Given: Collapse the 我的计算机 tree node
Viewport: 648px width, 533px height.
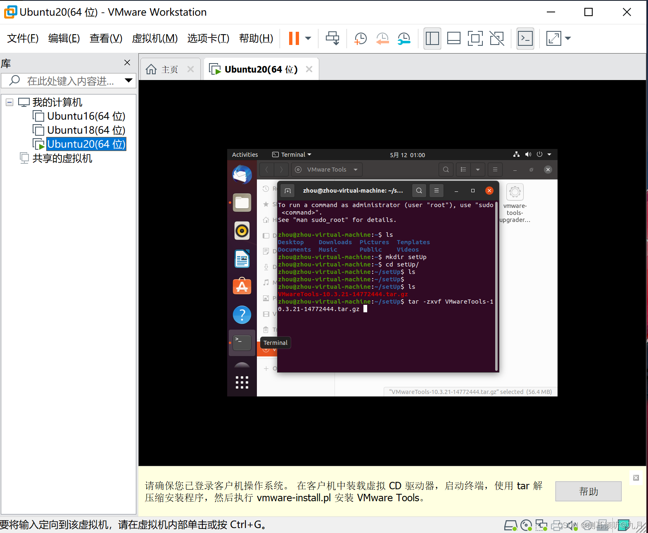Looking at the screenshot, I should click(x=9, y=102).
